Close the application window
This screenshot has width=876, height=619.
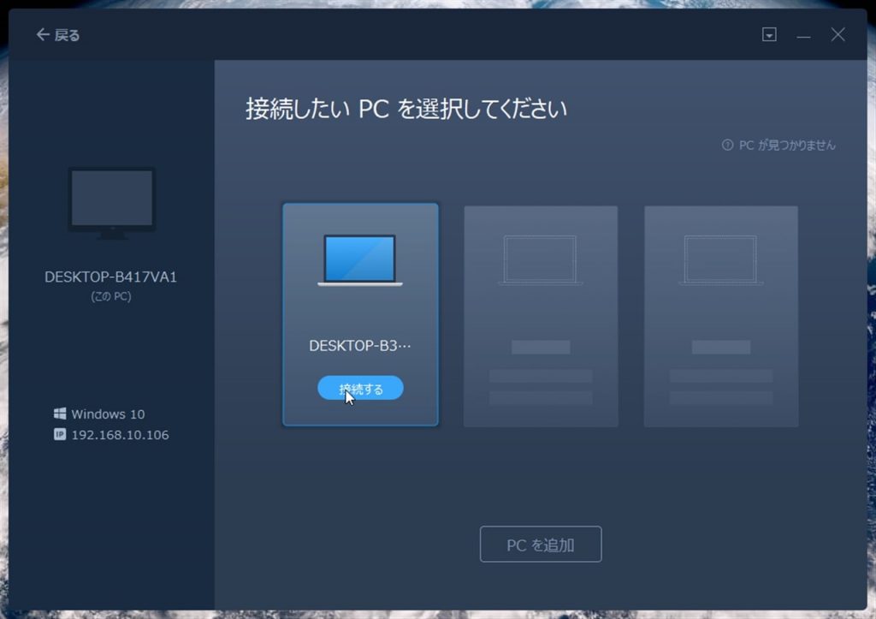tap(838, 35)
